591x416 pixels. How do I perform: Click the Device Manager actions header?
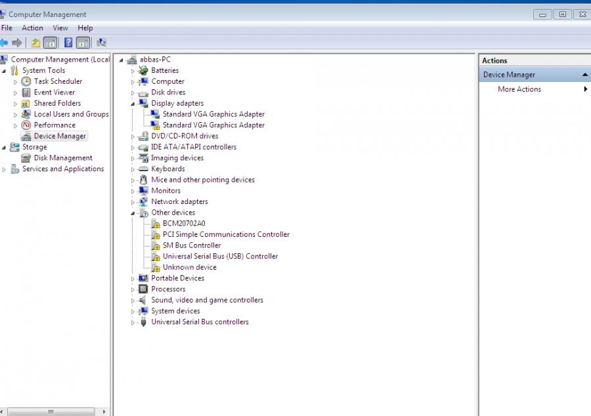point(535,75)
